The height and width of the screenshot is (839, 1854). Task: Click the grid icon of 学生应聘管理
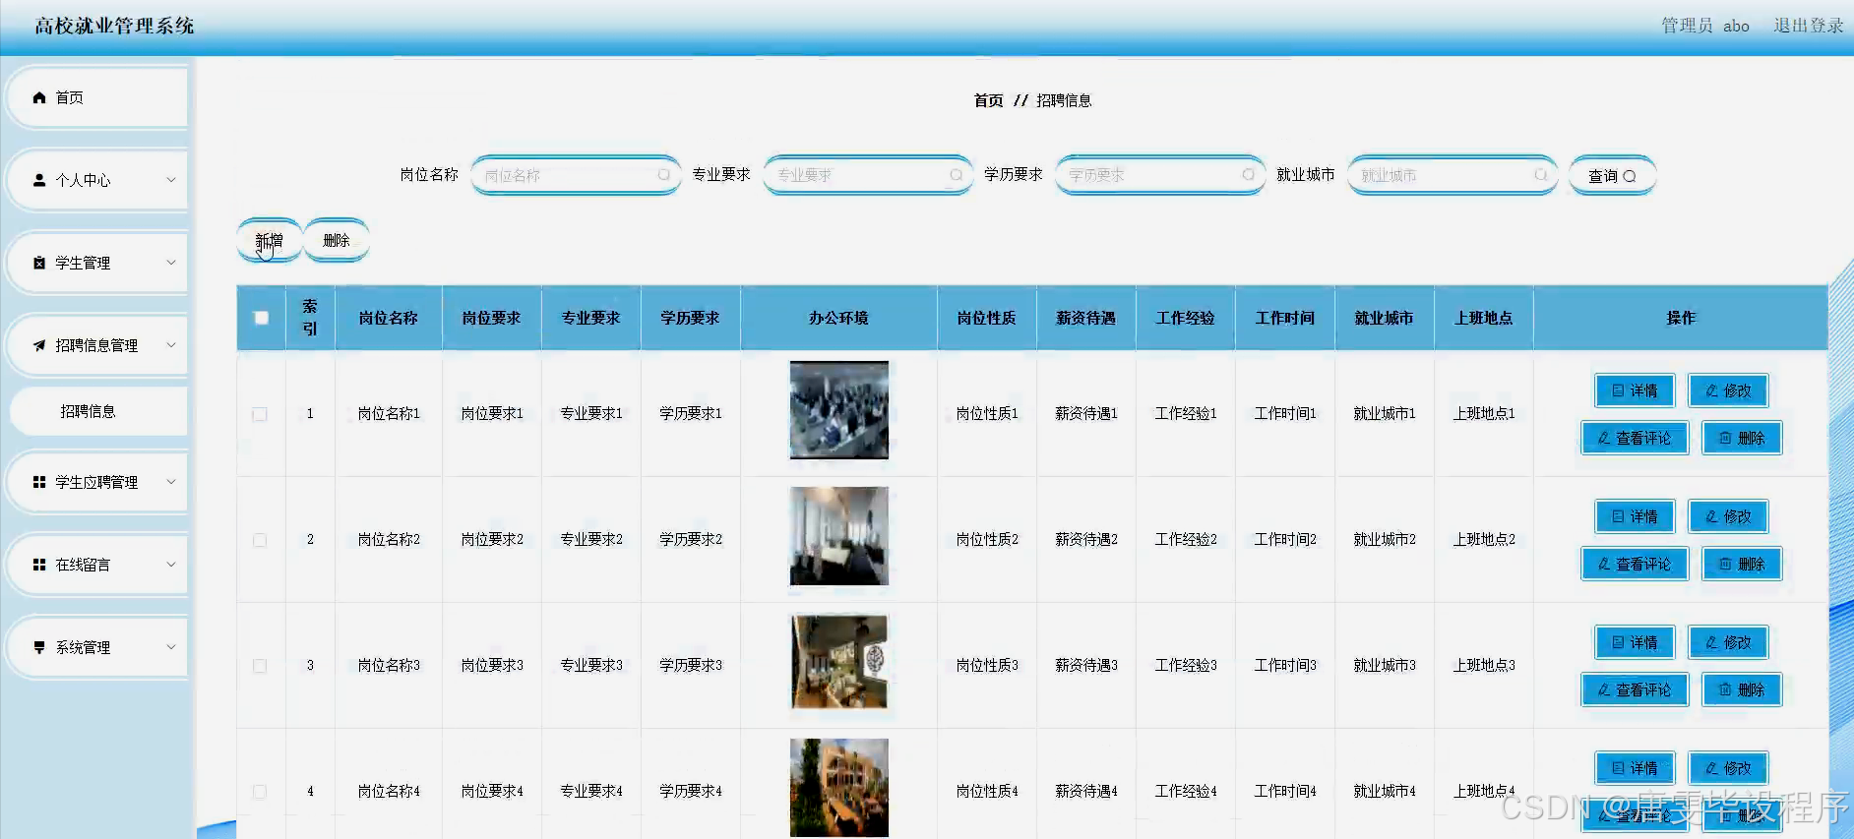(39, 482)
